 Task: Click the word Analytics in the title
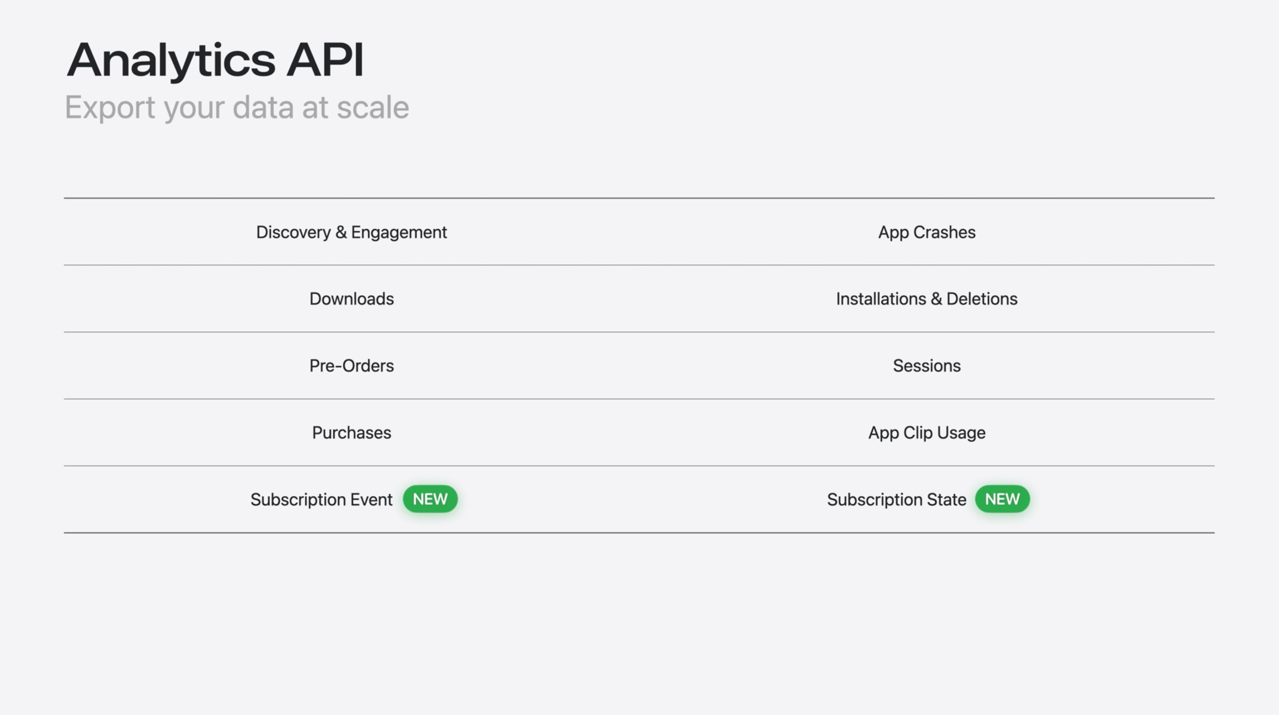click(x=170, y=61)
